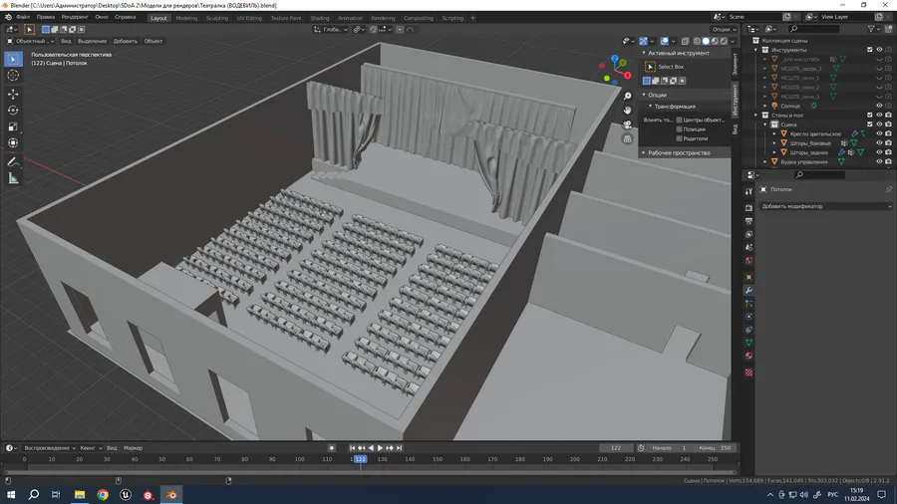The width and height of the screenshot is (897, 504).
Task: Click the current frame field showing 122
Action: (x=616, y=448)
